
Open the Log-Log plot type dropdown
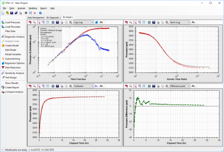[83, 22]
